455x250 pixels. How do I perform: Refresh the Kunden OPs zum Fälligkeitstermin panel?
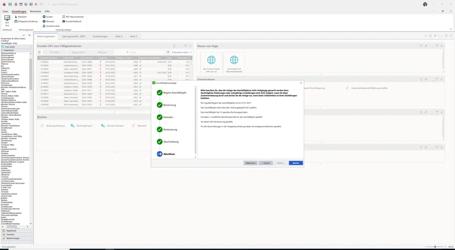point(174,46)
